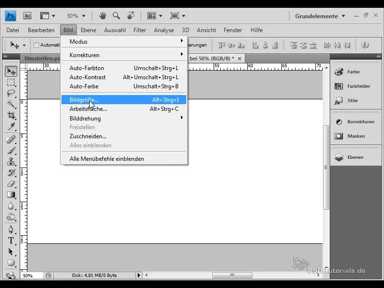This screenshot has width=384, height=288.
Task: Select the Pen tool
Action: [11, 229]
